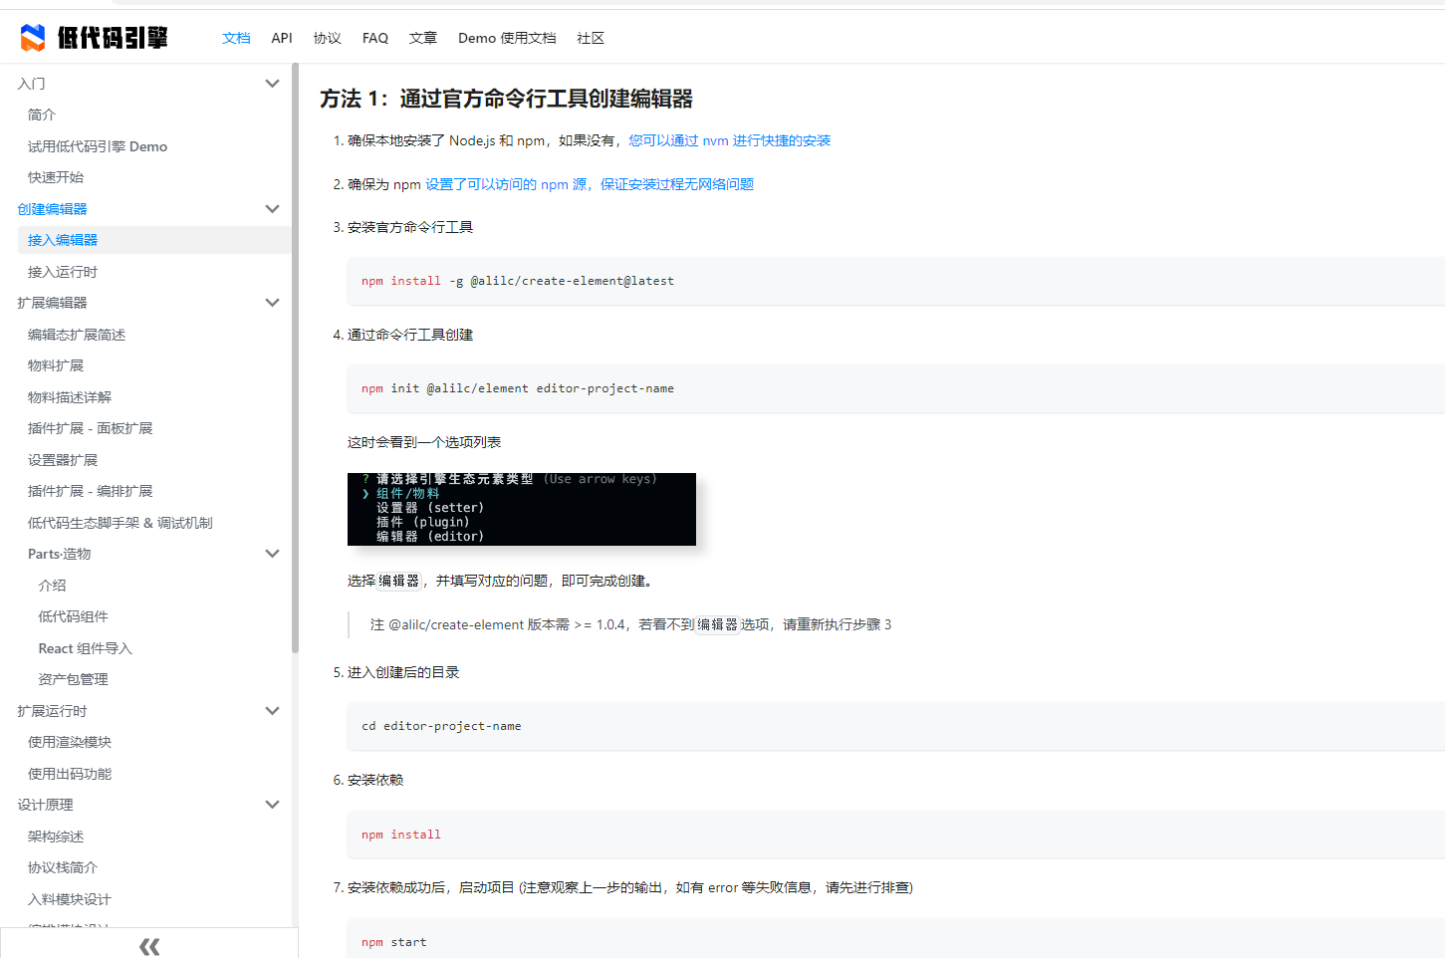Open the API nav item
This screenshot has width=1445, height=958.
282,38
